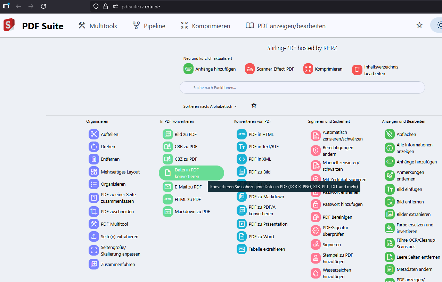Image resolution: width=442 pixels, height=282 pixels.
Task: Reload the page with browser refresh button
Action: (43, 6)
